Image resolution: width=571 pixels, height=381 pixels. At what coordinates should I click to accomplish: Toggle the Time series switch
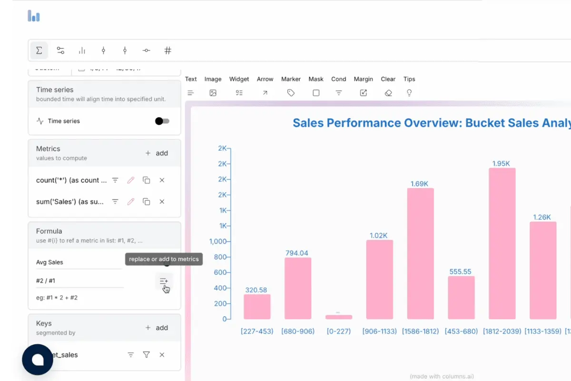(162, 121)
